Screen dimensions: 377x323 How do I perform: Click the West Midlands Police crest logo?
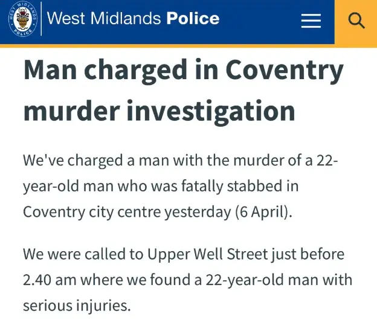click(23, 19)
